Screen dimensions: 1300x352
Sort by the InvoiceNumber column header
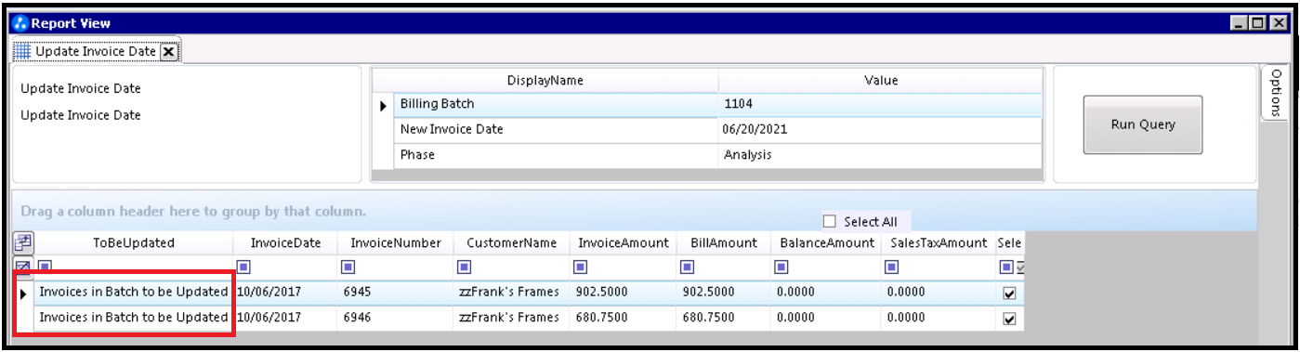tap(396, 243)
